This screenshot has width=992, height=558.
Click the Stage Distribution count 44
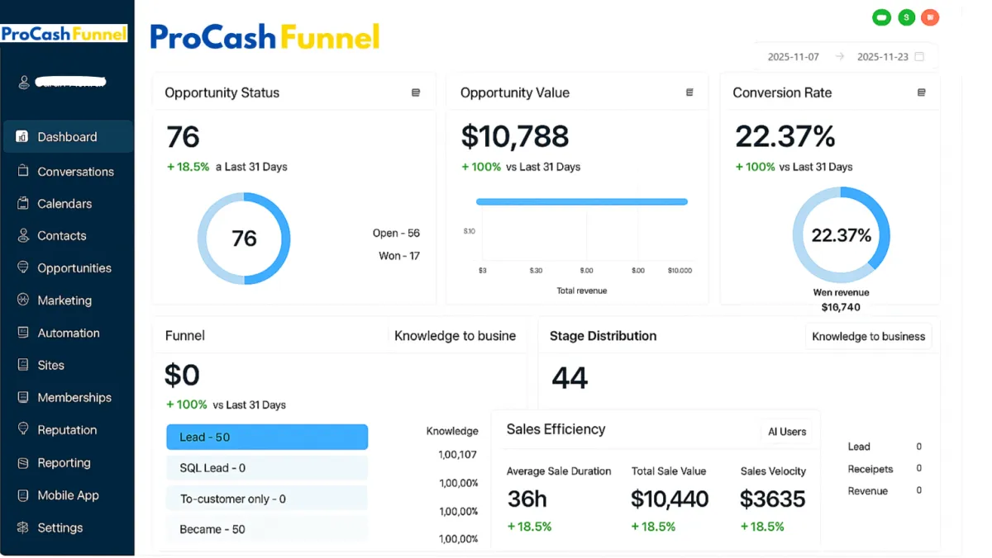coord(570,378)
